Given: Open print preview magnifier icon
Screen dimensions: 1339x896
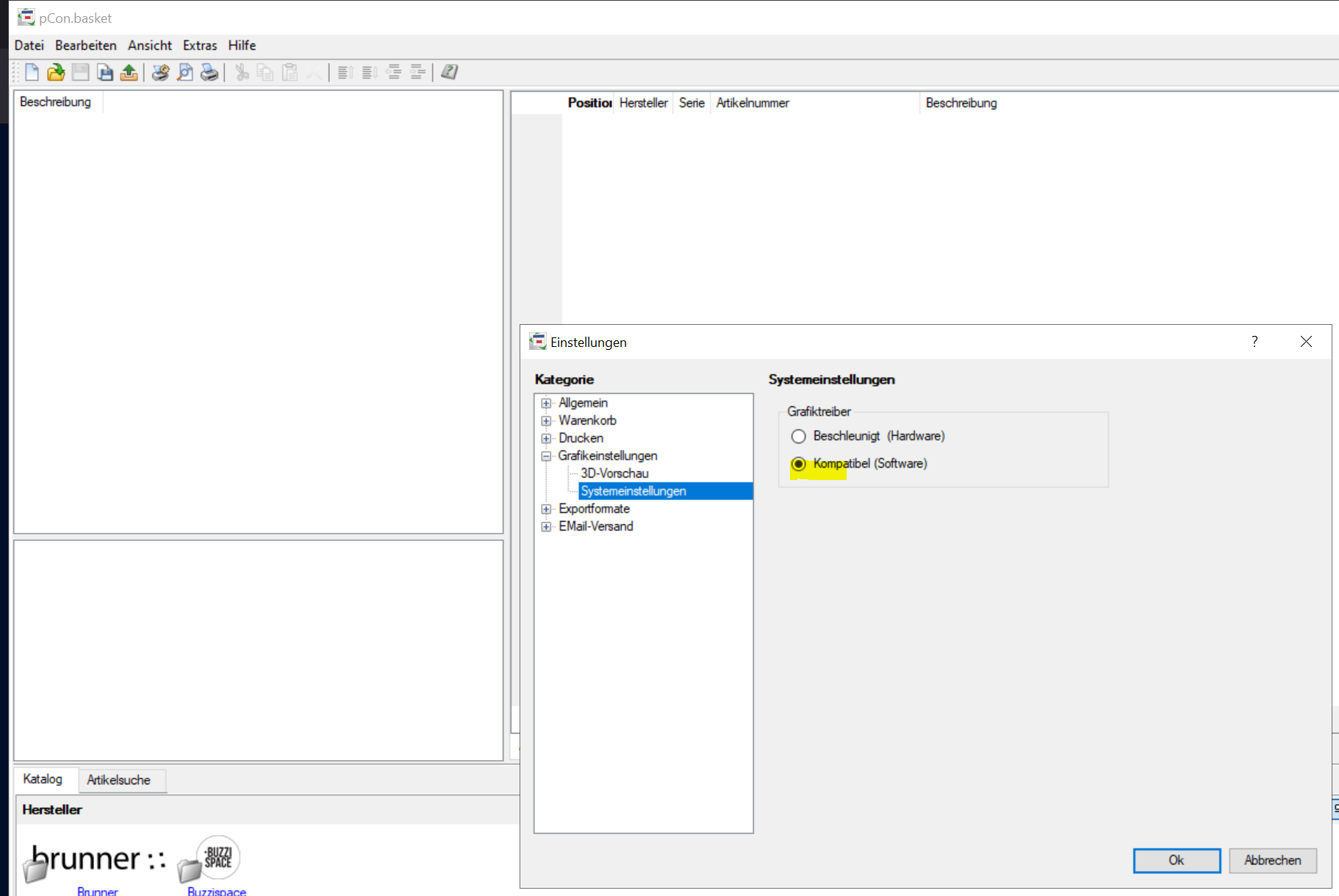Looking at the screenshot, I should click(185, 72).
